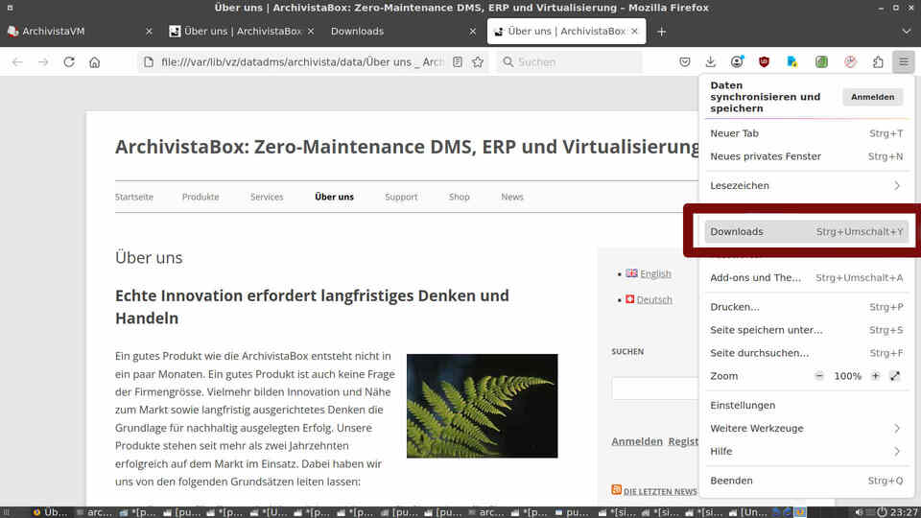This screenshot has height=518, width=921.
Task: Decrease zoom with minus button
Action: (818, 376)
